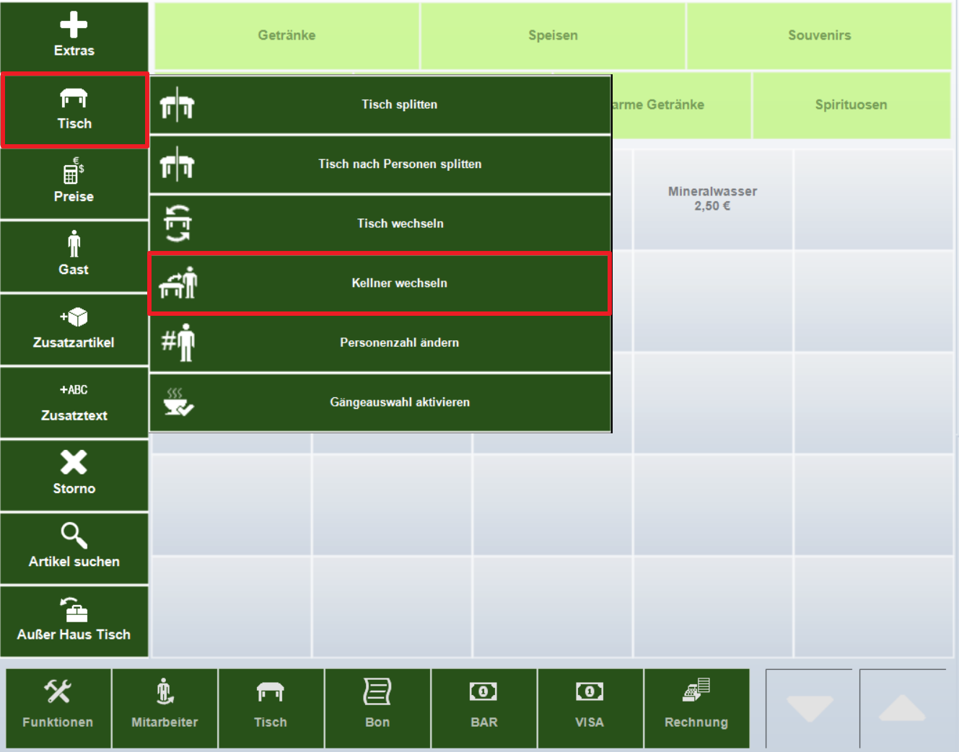Page up with up arrow button

pos(903,708)
